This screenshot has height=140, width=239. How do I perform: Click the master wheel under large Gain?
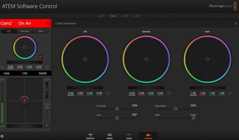click(207, 88)
